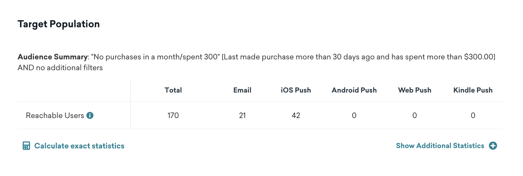Viewport: 523px width, 176px height.
Task: Click the Web Push column header
Action: click(x=414, y=90)
